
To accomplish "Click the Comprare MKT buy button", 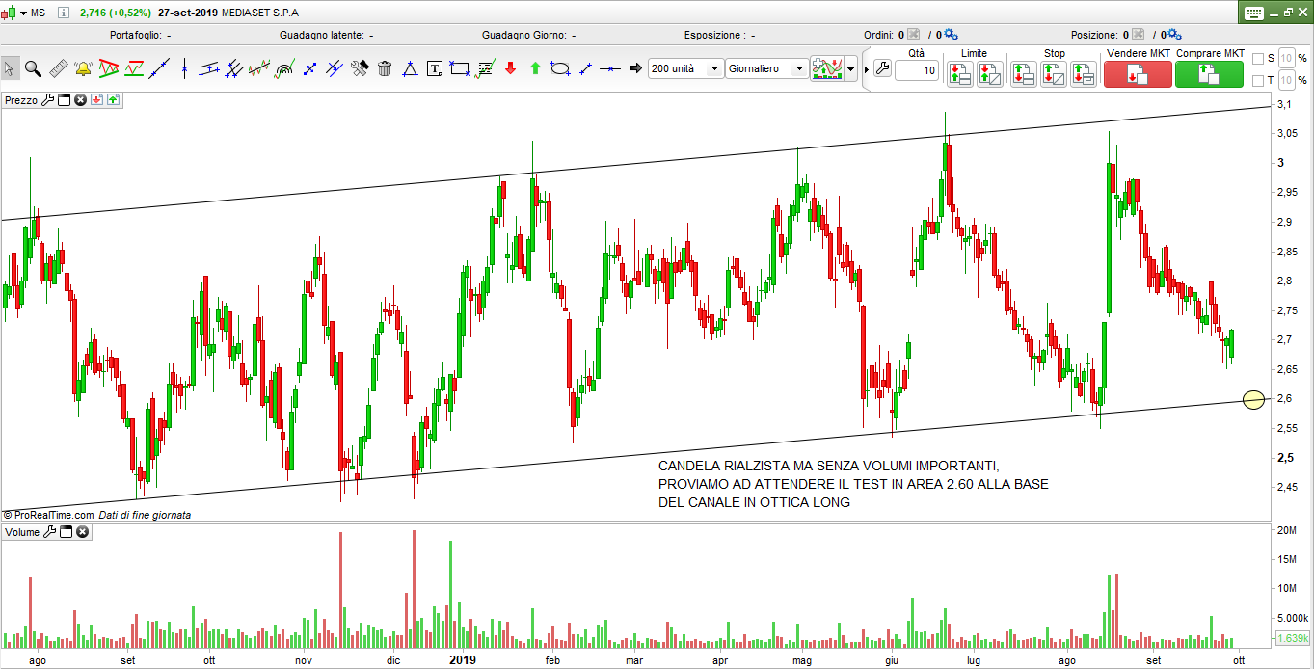I will click(1209, 74).
